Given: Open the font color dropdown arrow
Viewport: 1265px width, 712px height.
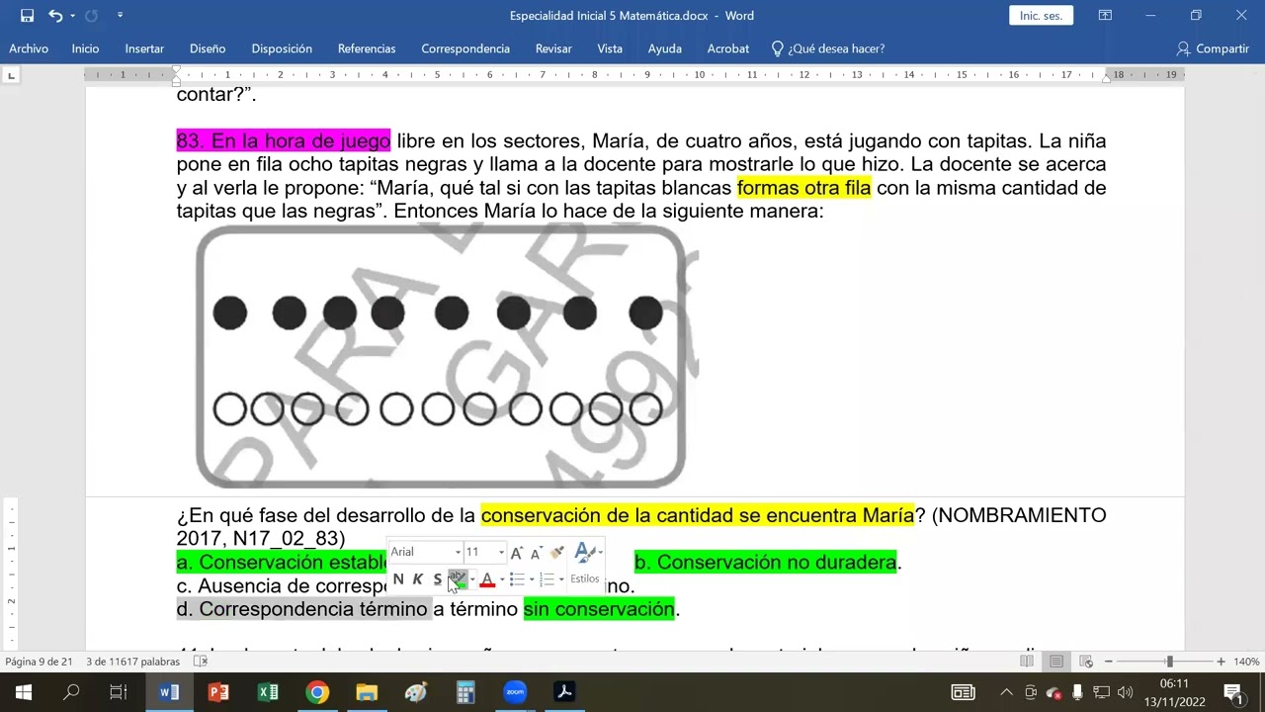Looking at the screenshot, I should coord(502,579).
